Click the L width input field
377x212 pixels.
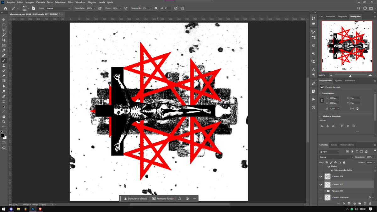coord(334,98)
